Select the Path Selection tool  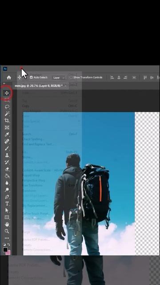coord(7,210)
